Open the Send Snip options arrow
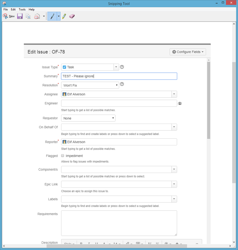 (x=44, y=16)
